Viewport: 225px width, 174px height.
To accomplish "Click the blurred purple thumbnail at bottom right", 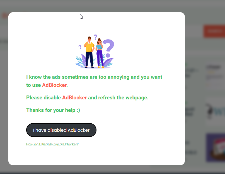I will 216,148.
